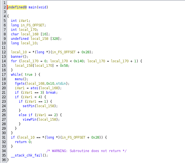
Task: Select the 'fgets' call on line 19
Action: pos(20,84)
